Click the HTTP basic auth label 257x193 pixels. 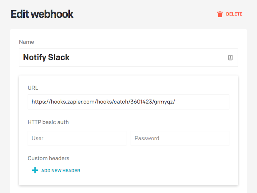pyautogui.click(x=48, y=122)
